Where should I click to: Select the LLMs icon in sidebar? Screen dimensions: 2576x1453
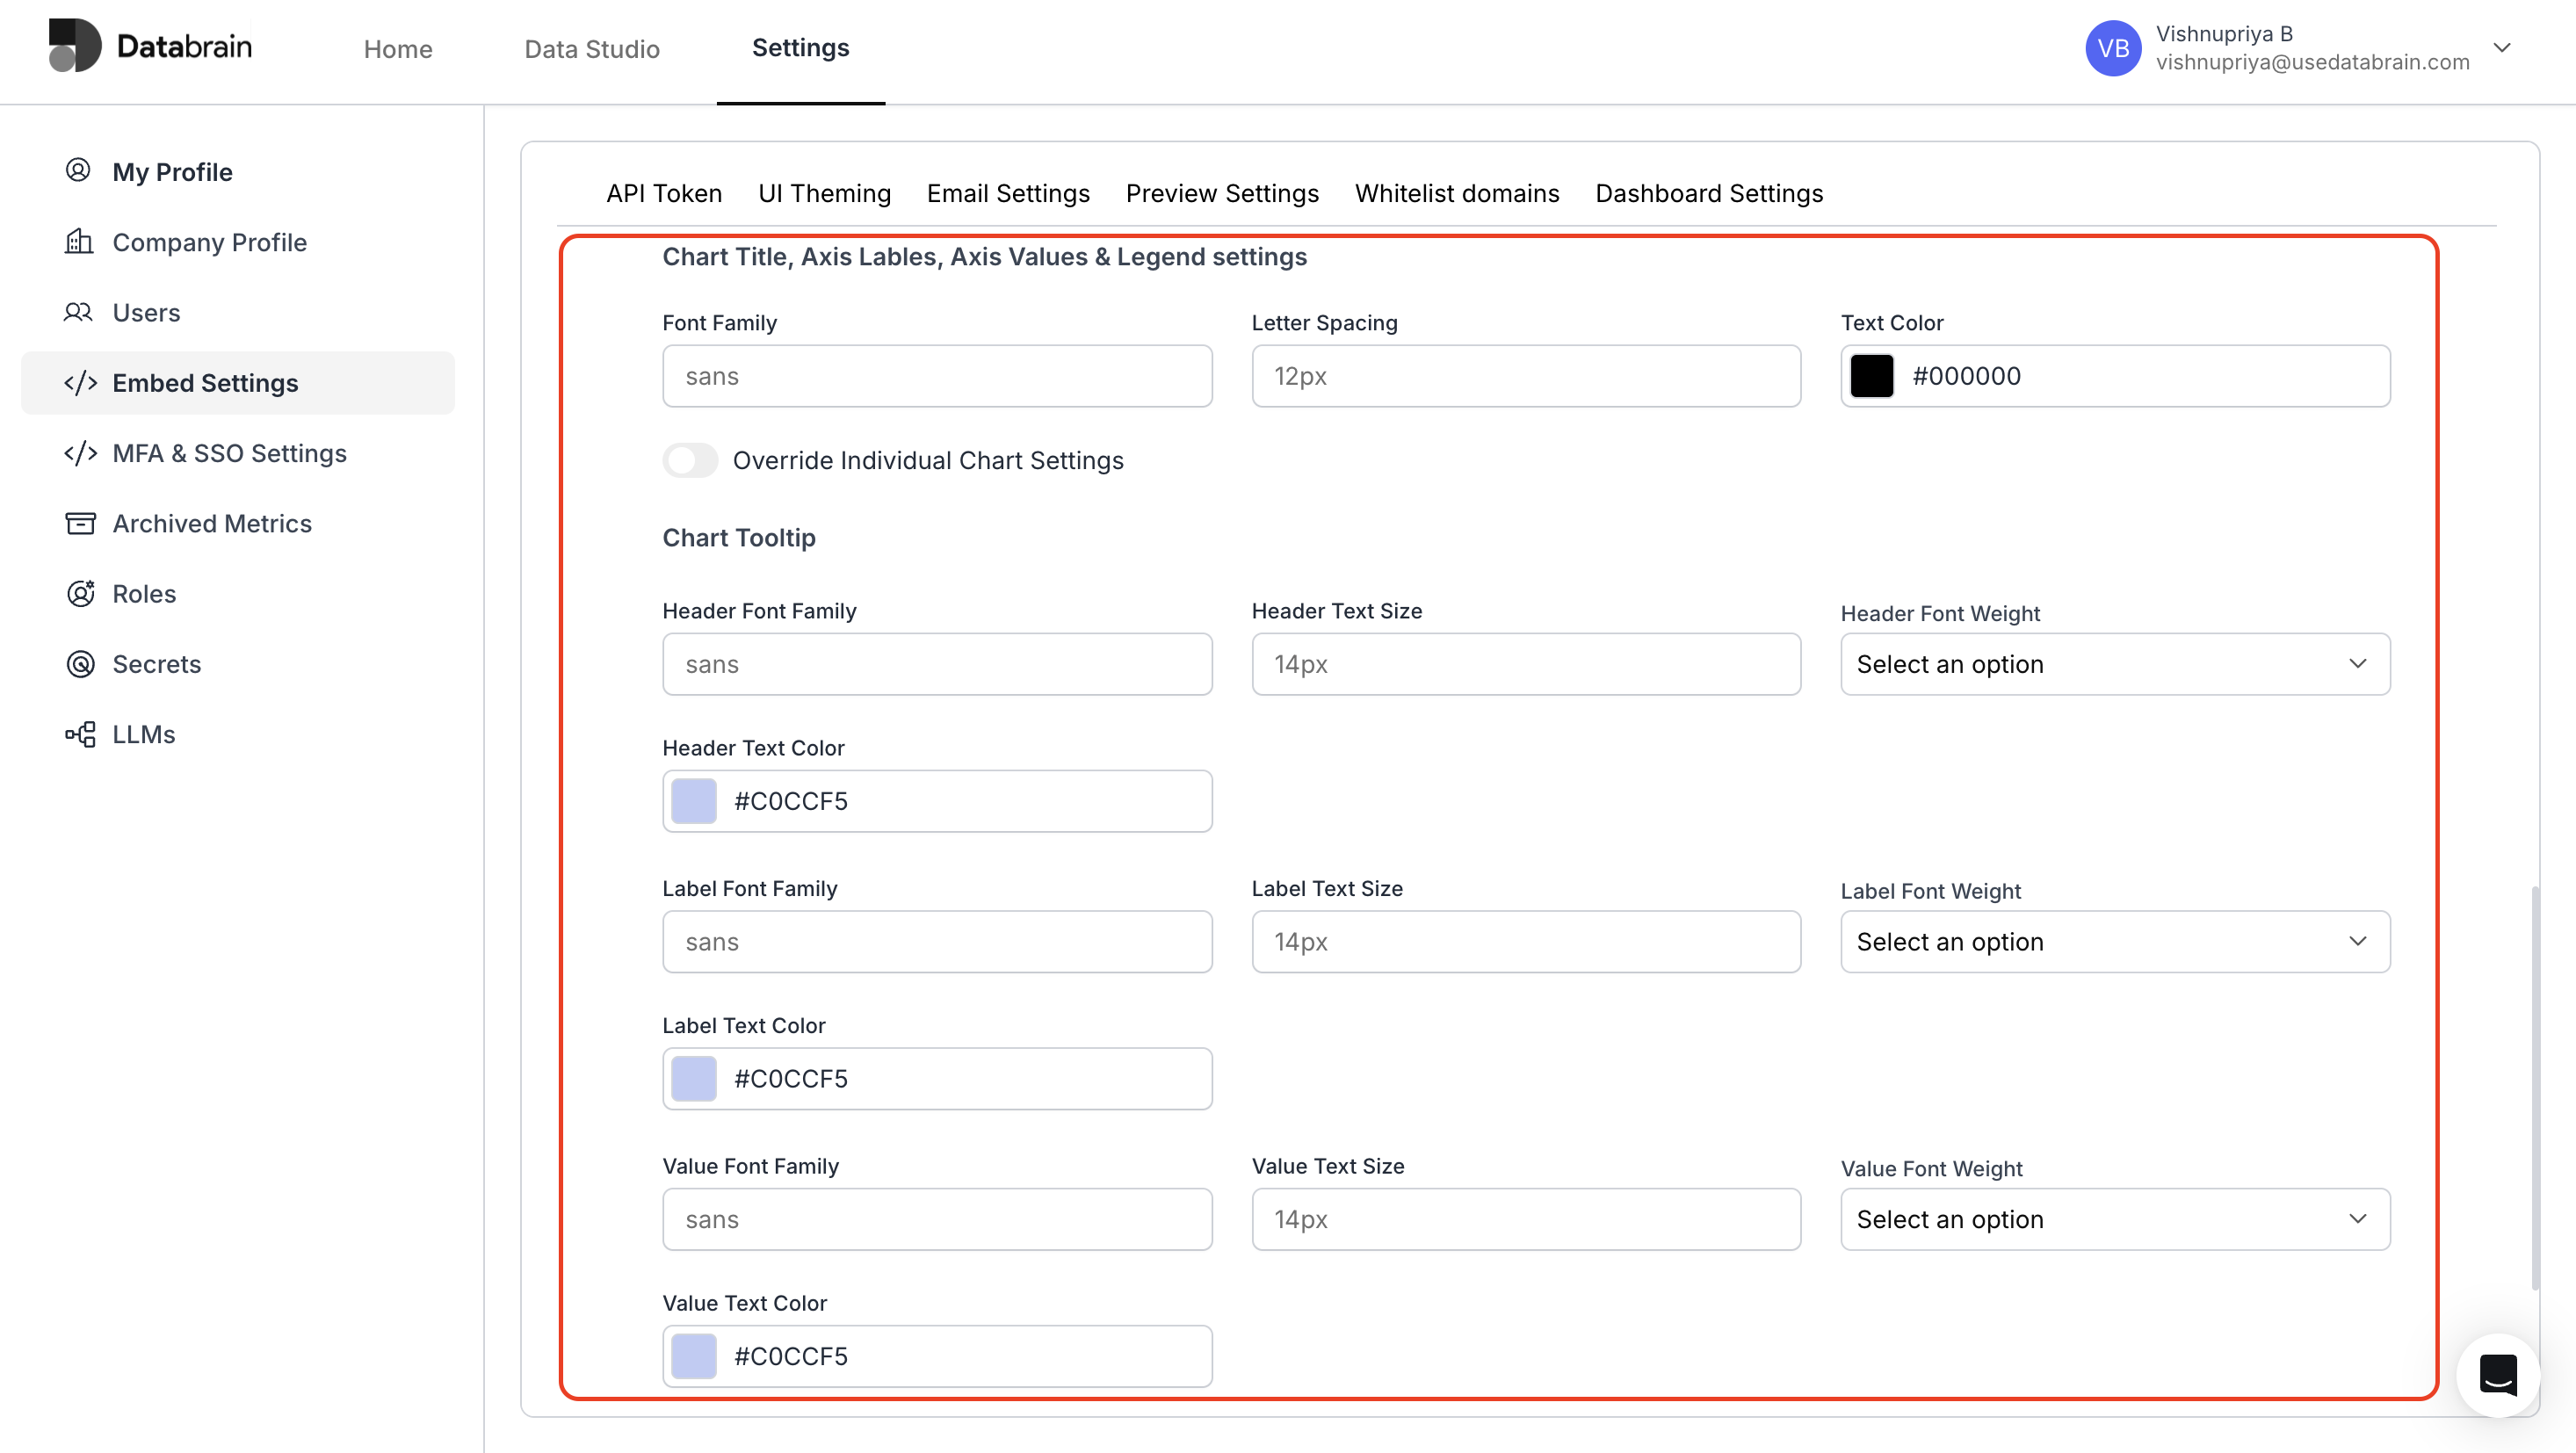(80, 733)
